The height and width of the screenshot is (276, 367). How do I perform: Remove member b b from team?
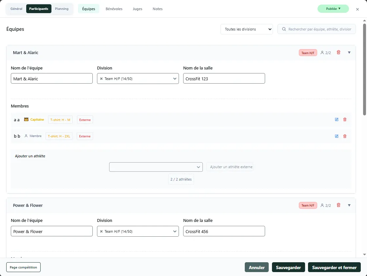345,136
